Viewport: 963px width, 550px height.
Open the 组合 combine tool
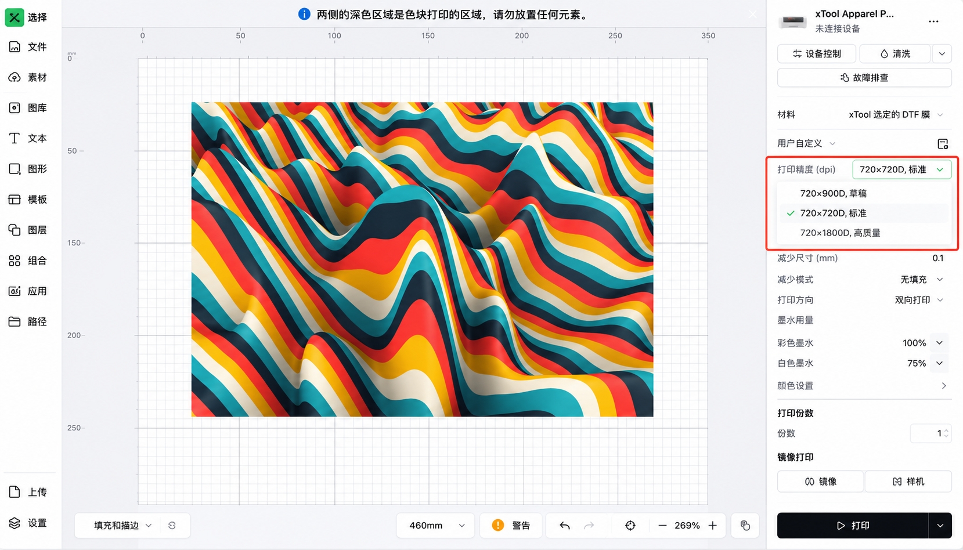point(27,260)
